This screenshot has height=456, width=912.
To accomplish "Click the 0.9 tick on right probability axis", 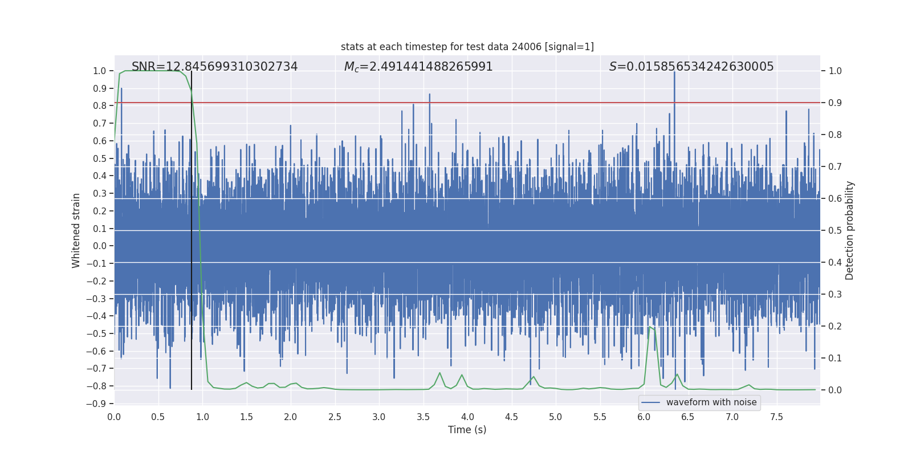I will [x=835, y=103].
